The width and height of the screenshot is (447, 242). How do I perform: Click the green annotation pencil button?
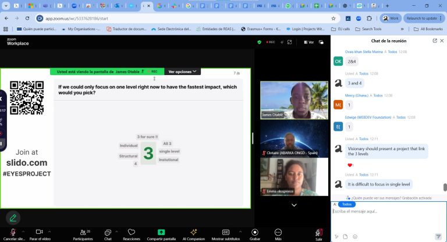(12, 218)
